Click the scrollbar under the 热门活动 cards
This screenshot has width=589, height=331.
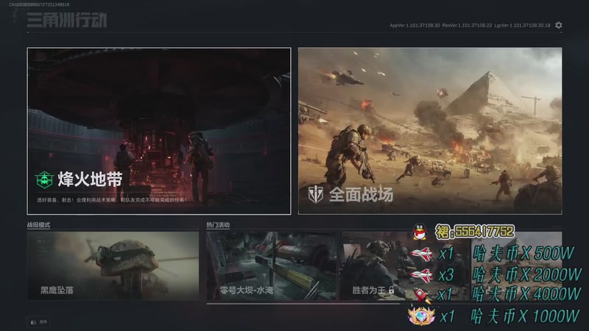pos(303,304)
